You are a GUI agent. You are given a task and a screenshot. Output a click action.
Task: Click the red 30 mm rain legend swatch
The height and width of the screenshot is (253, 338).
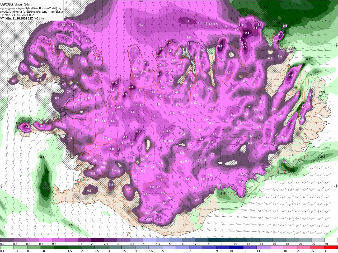[x=331, y=247]
